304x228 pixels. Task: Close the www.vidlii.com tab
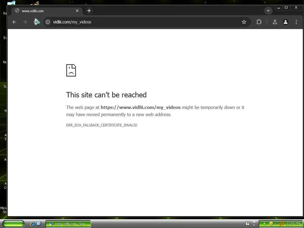point(77,11)
